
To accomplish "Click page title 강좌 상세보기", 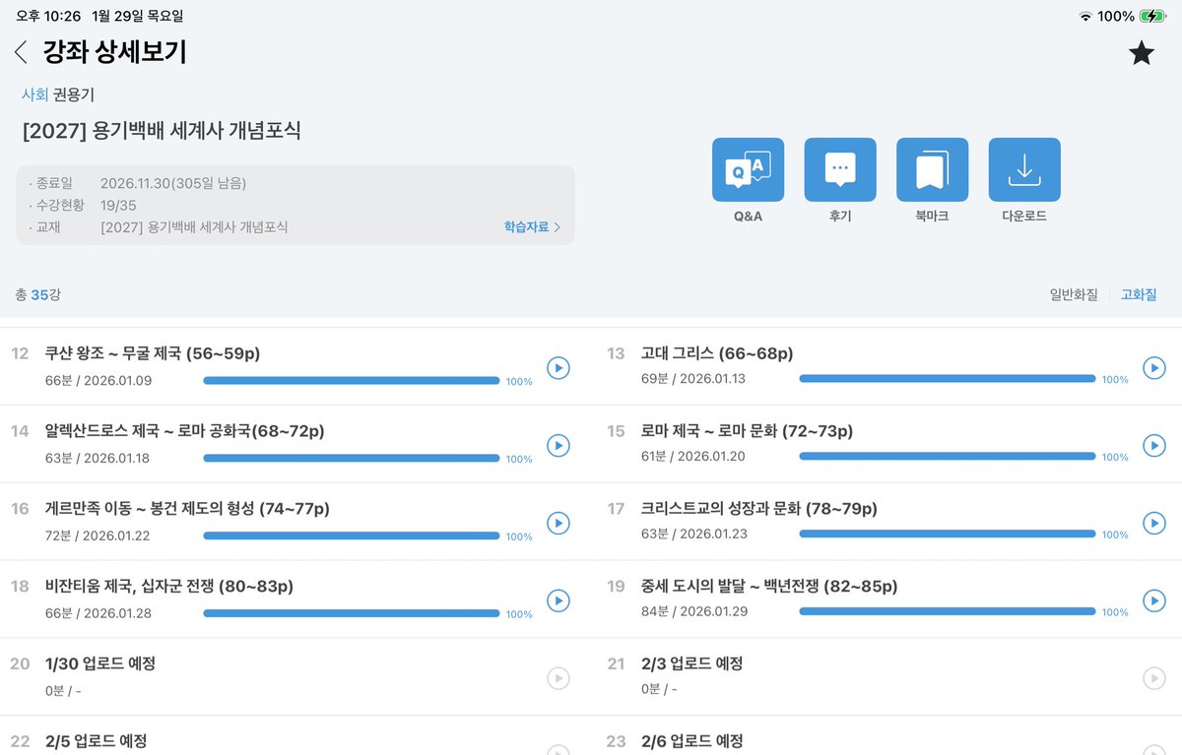I will coord(114,52).
